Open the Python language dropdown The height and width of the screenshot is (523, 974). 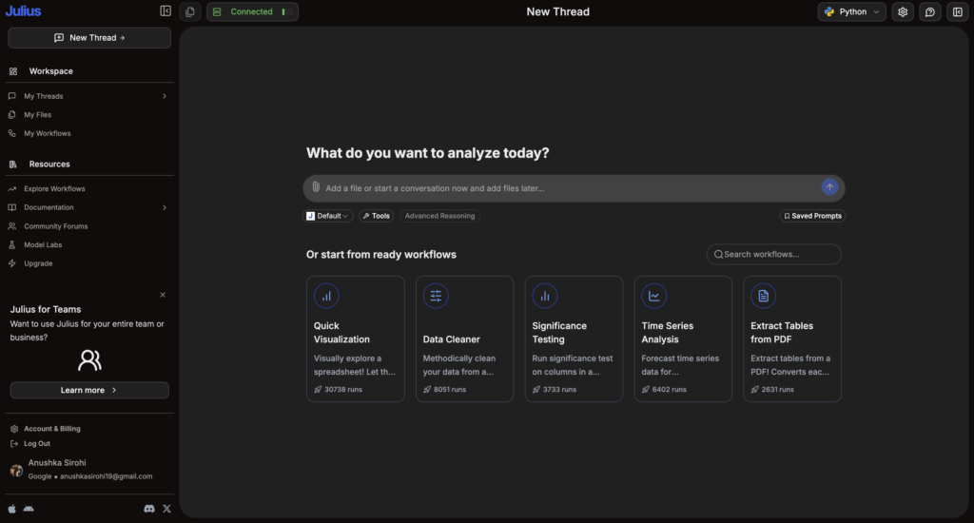[851, 11]
